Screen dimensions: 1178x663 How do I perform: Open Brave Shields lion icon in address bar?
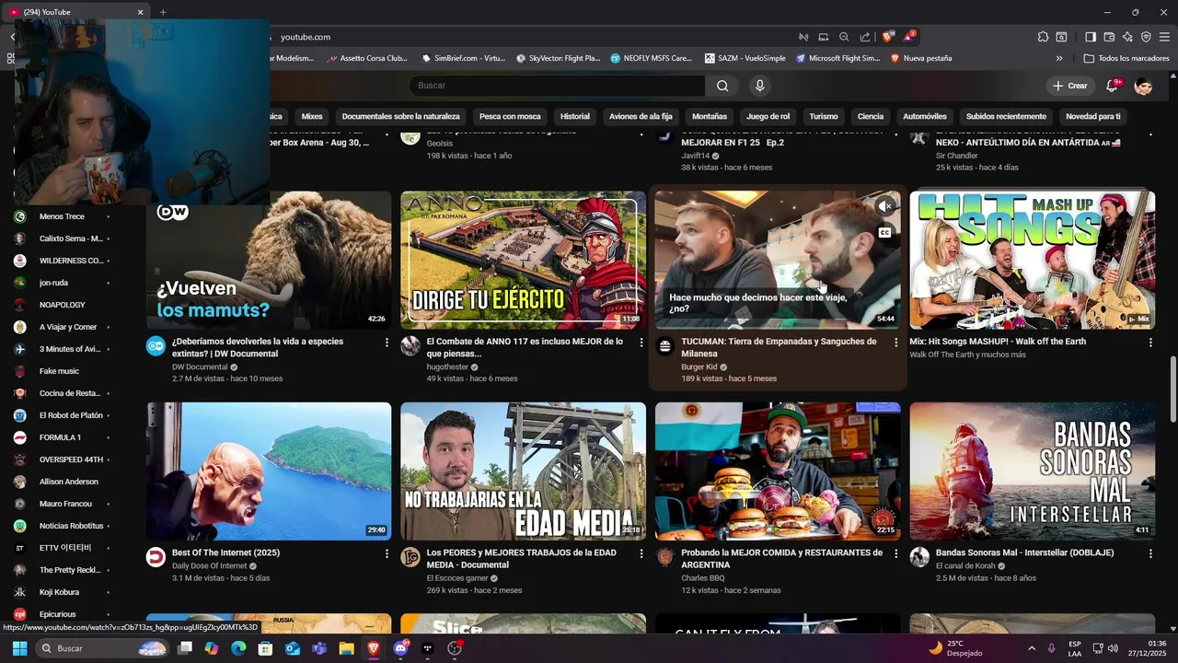887,37
